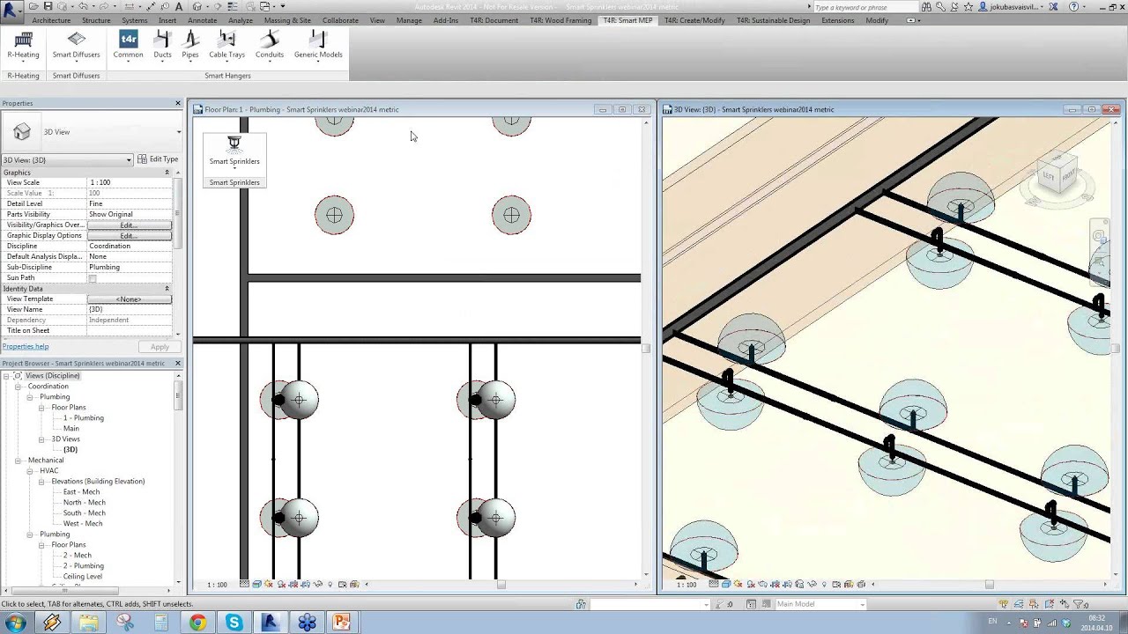Select the '1 - Plumbing' floor plan
The height and width of the screenshot is (634, 1128).
[x=83, y=418]
